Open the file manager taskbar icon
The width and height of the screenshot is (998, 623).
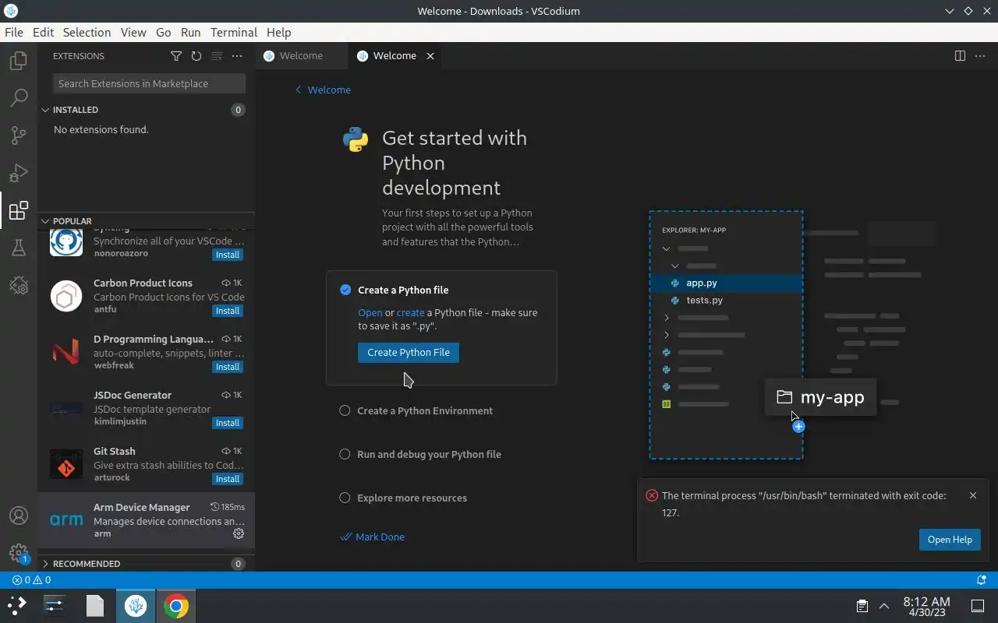coord(95,606)
